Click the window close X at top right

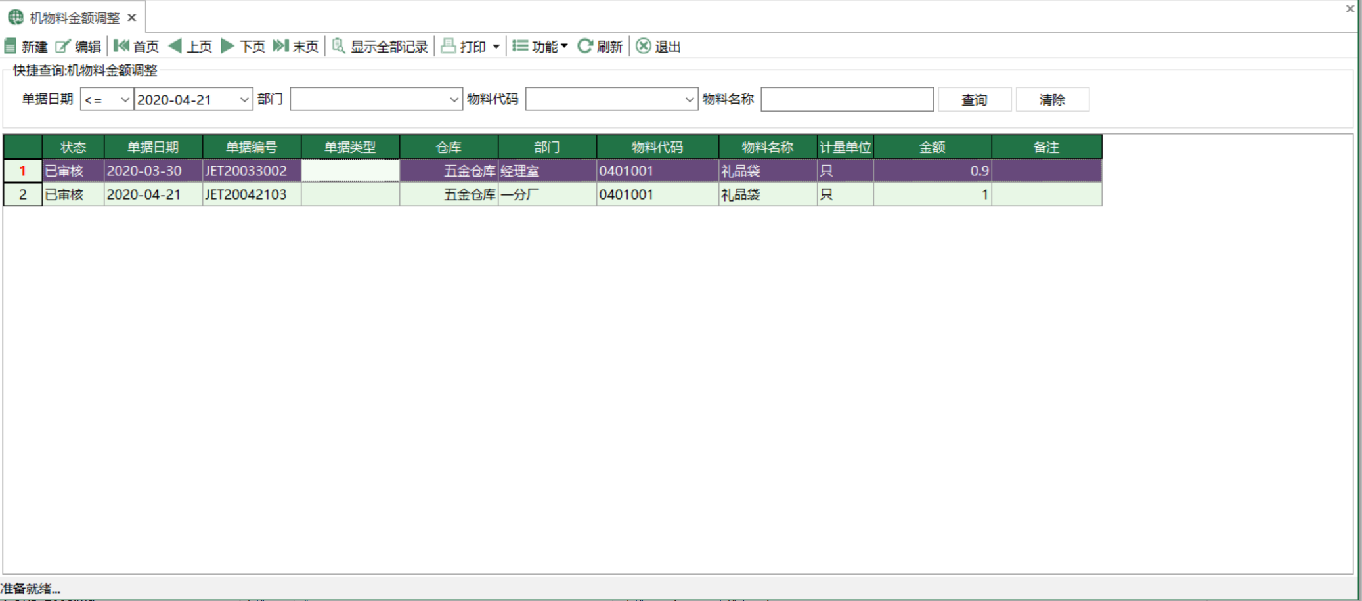click(x=1350, y=9)
